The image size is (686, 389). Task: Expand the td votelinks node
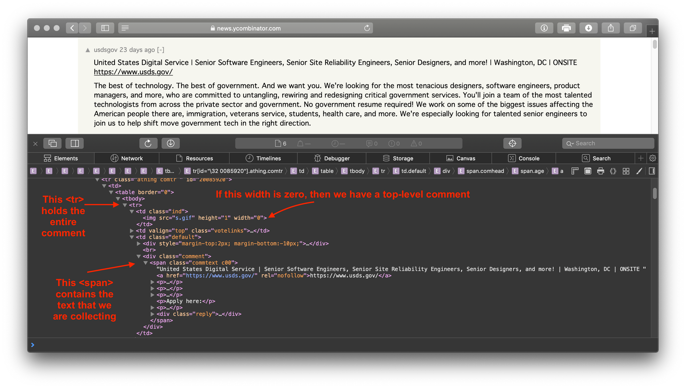point(132,231)
